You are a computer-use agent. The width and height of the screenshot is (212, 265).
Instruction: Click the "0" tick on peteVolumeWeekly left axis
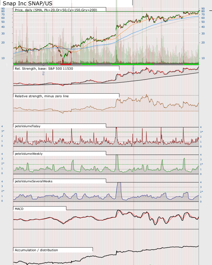point(2,173)
